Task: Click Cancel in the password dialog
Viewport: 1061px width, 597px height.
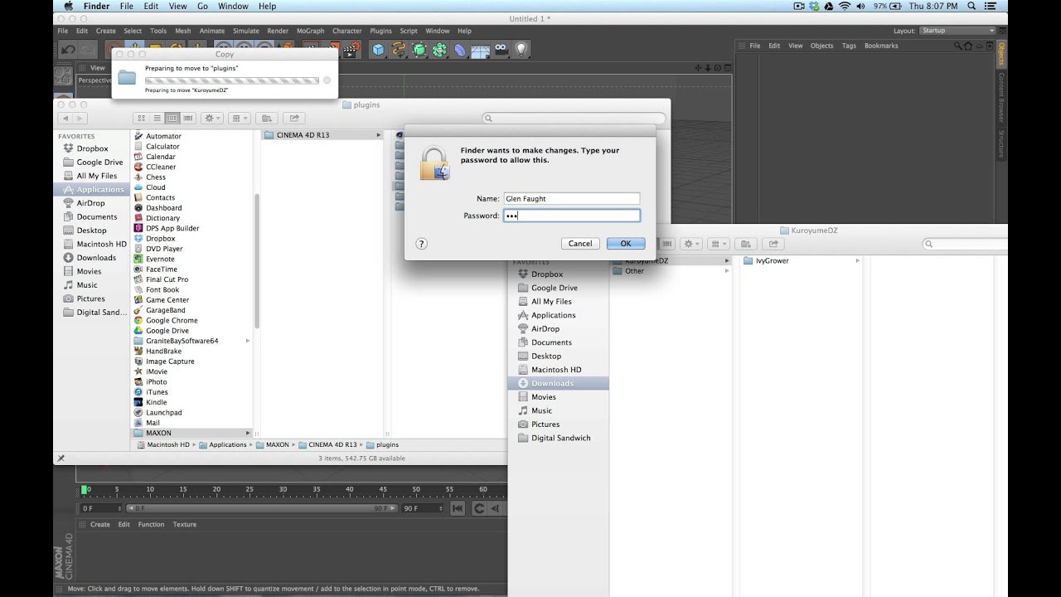Action: (580, 244)
